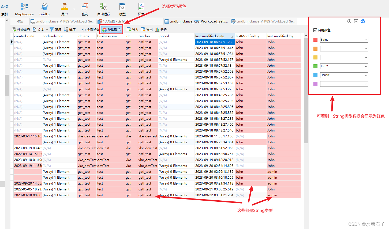Open the 模型 (Model) tool

(122, 10)
